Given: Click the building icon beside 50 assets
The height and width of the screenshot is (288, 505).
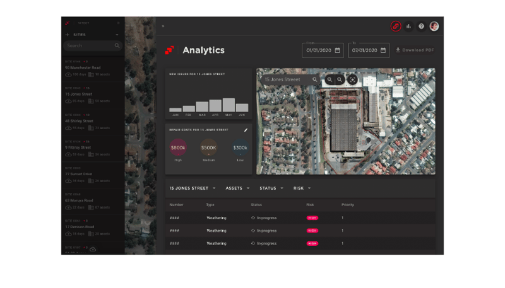Looking at the screenshot, I should (x=91, y=101).
